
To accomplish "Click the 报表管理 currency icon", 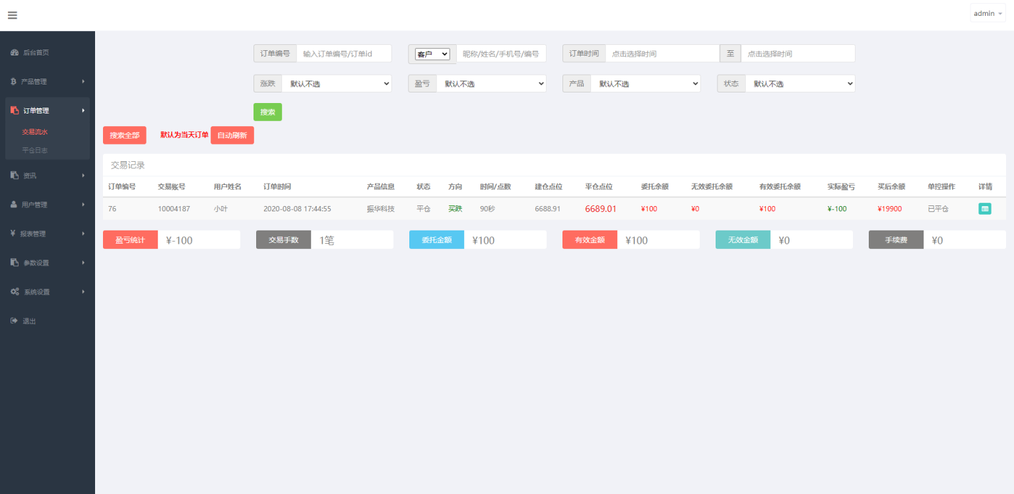I will (15, 233).
